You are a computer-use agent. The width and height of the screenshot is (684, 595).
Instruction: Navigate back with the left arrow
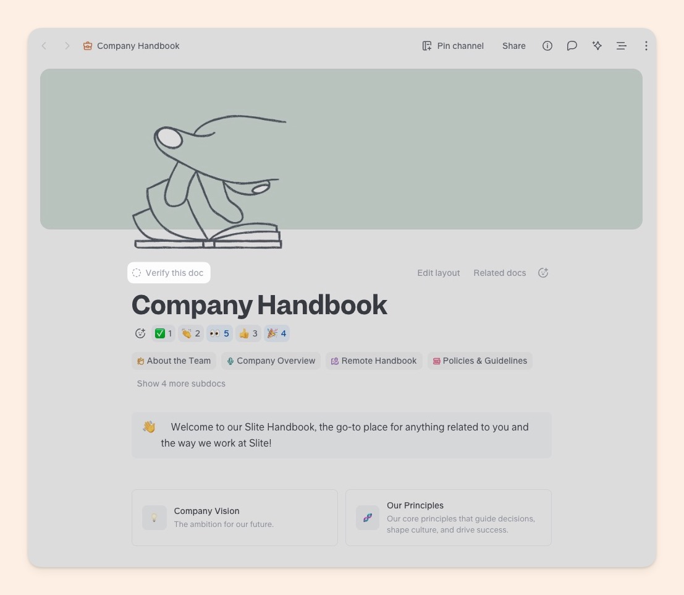(44, 46)
